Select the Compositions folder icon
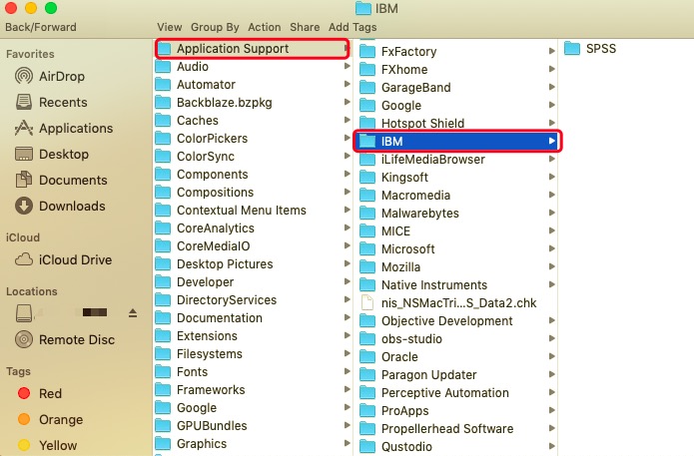This screenshot has height=456, width=694. click(x=163, y=193)
